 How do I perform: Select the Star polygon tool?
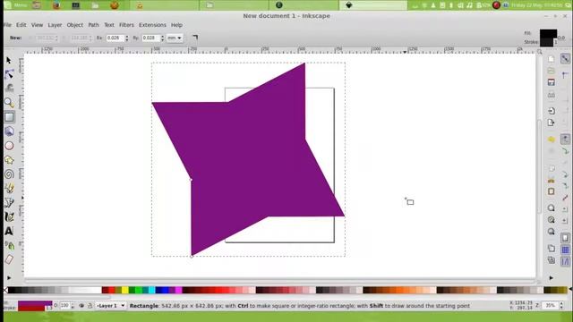tap(10, 159)
